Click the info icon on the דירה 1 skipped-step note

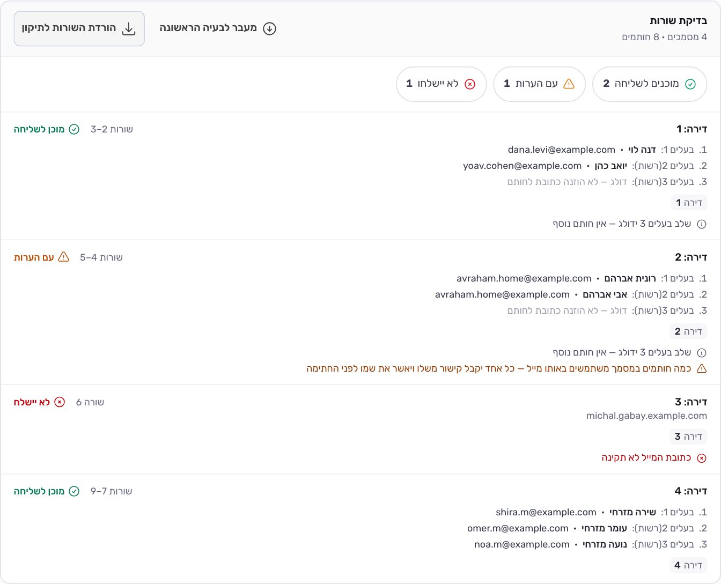tap(702, 224)
